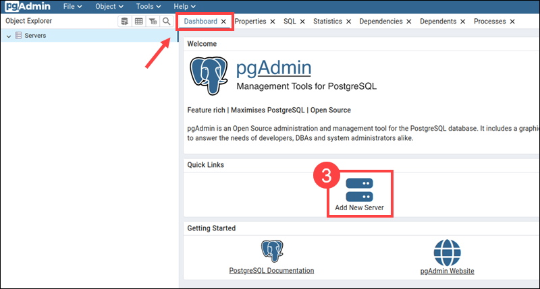This screenshot has height=289, width=540.
Task: Click the Welcome section heading
Action: tap(202, 44)
